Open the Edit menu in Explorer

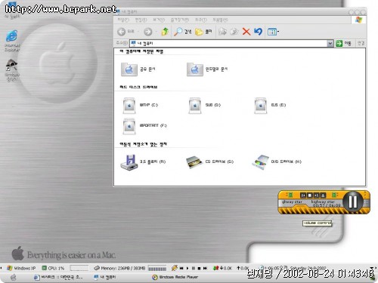141,20
